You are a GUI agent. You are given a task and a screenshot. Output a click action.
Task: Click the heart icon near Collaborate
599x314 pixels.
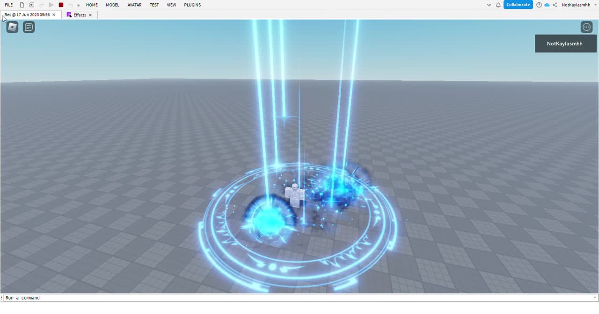click(x=489, y=5)
